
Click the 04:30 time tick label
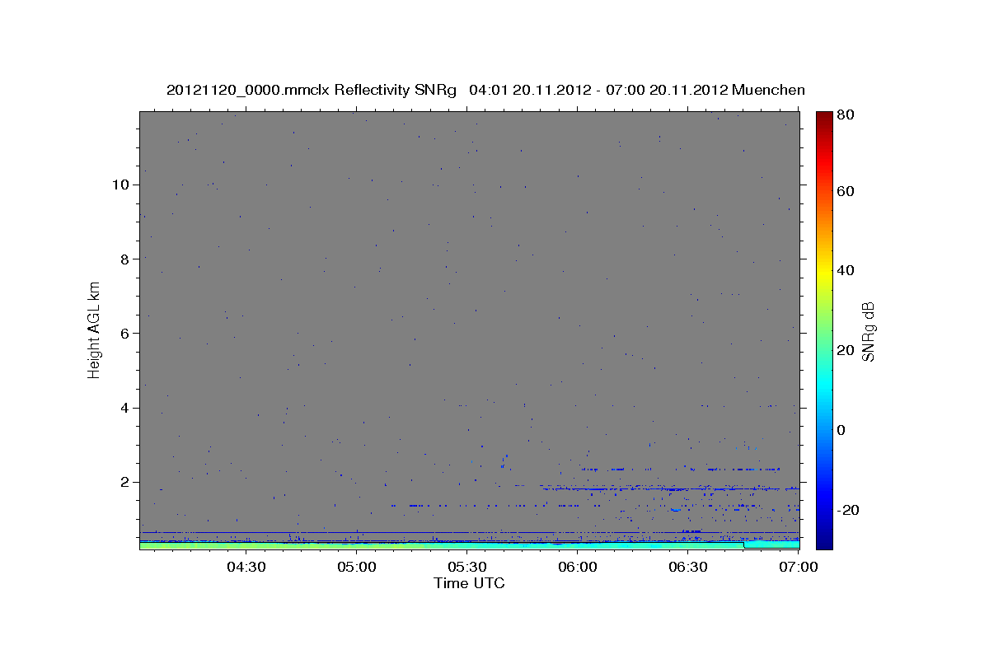point(246,567)
